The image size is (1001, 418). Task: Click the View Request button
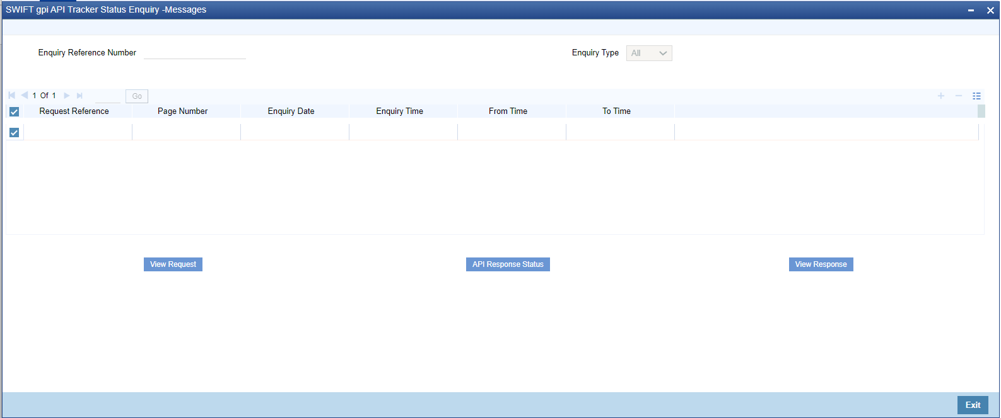tap(173, 264)
